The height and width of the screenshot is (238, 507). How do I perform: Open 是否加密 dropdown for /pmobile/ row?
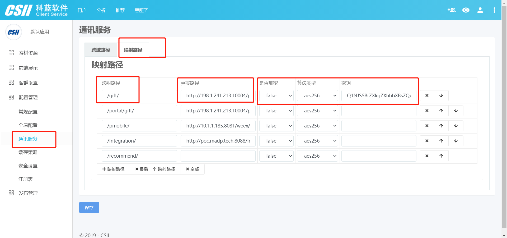coord(276,126)
